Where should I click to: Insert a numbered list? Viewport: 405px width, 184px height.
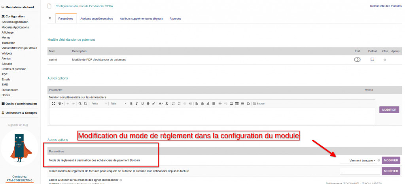point(174,104)
